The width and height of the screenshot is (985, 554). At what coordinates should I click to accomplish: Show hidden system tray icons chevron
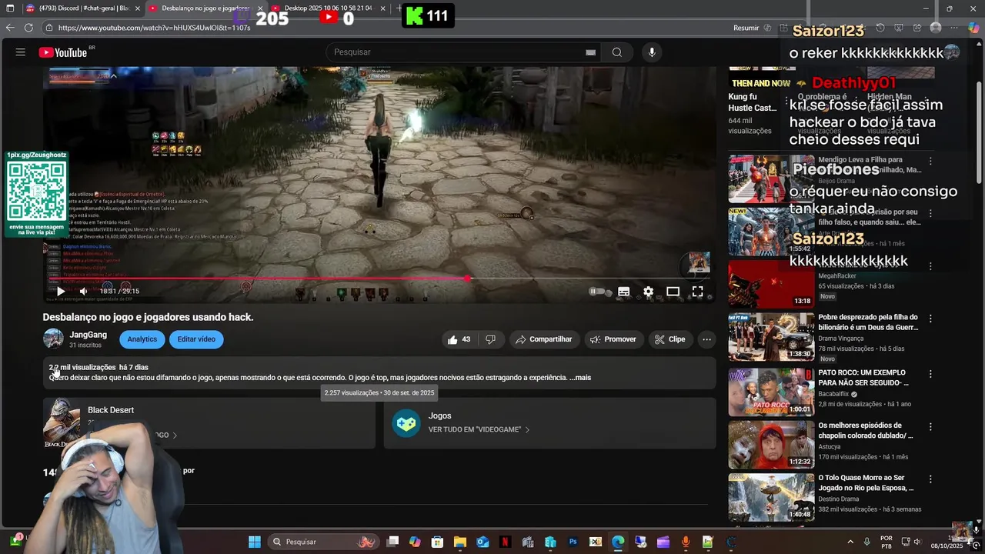[x=850, y=542]
